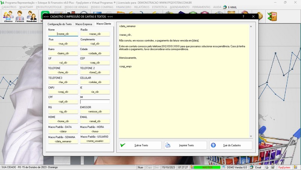This screenshot has width=301, height=170.
Task: Click the date 15/10/2023 in status bar
Action: click(168, 167)
